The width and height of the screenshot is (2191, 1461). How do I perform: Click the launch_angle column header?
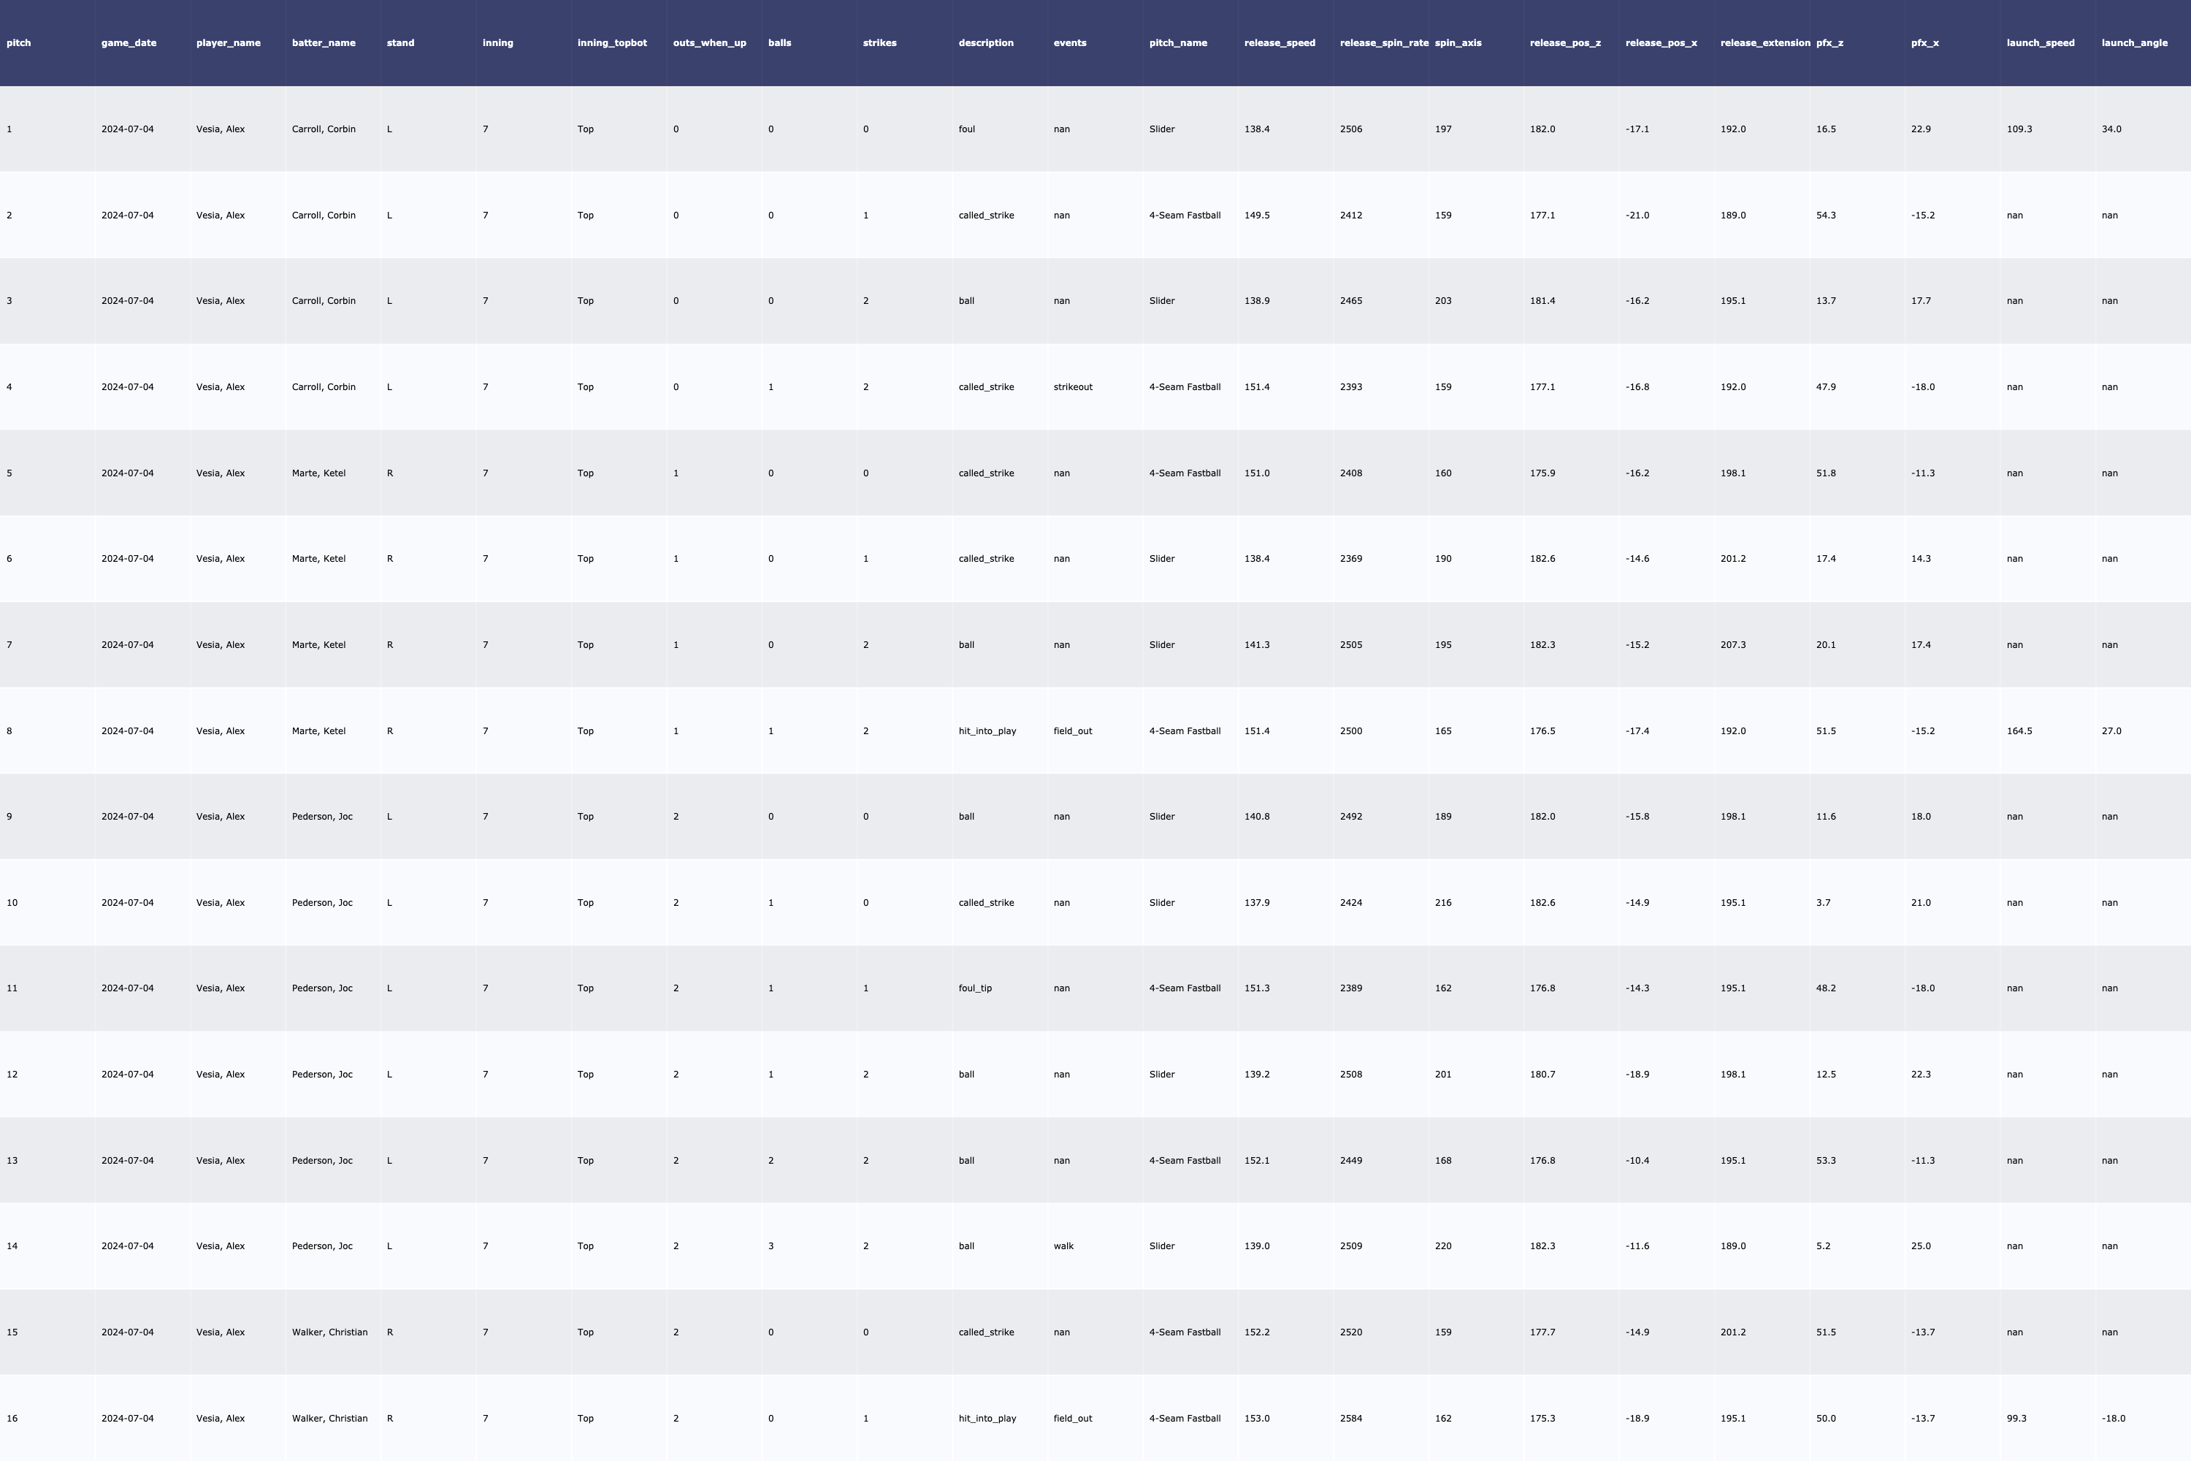[x=2134, y=43]
